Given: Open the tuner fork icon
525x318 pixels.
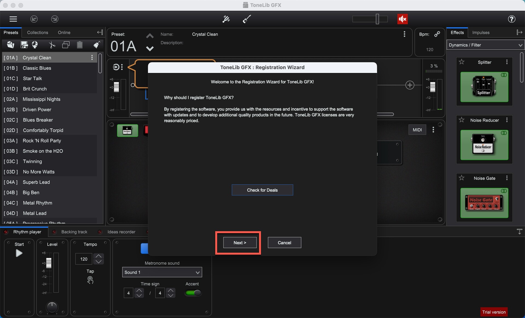Looking at the screenshot, I should click(x=226, y=19).
